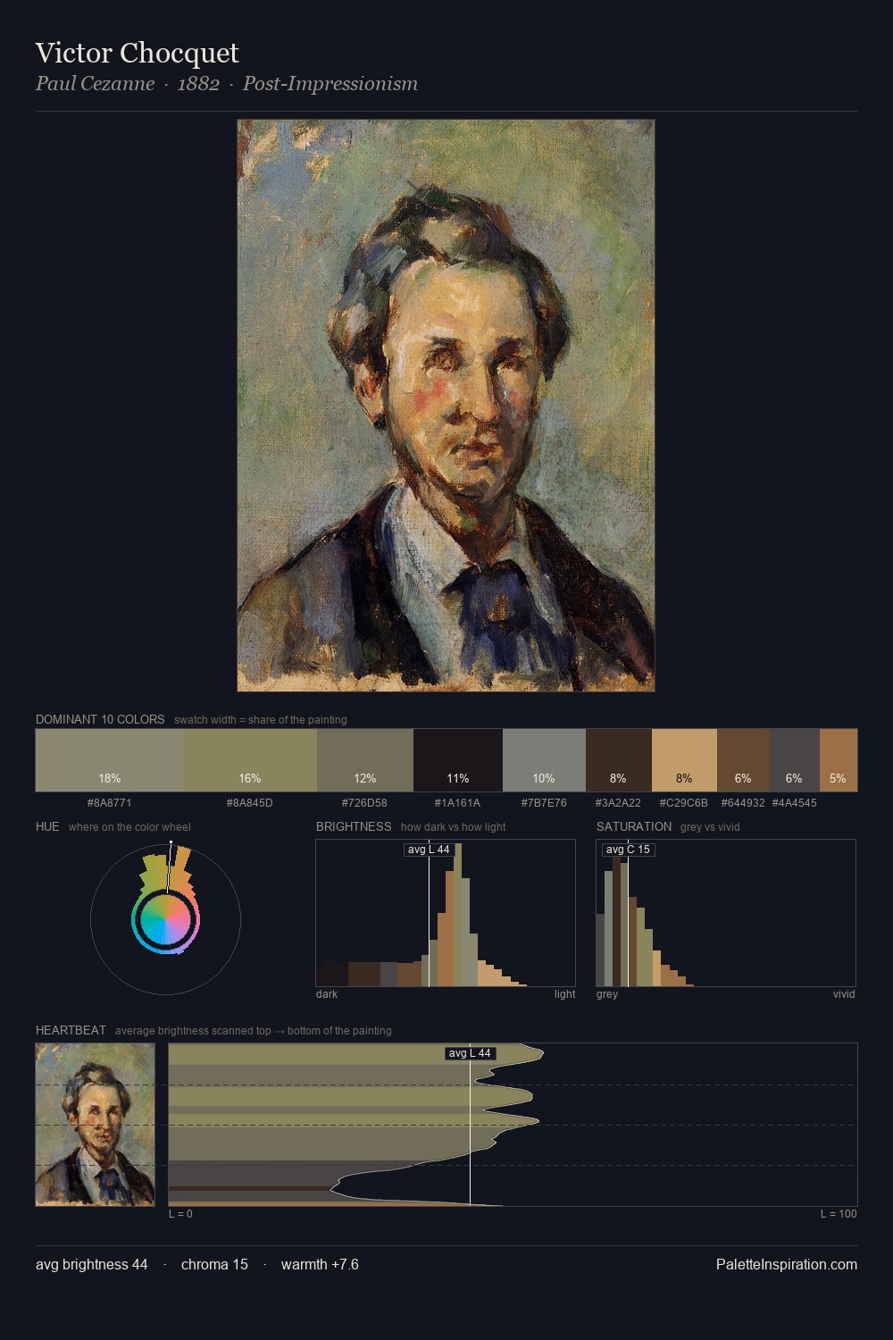Screen dimensions: 893x1340
Task: Click hex code '#7B7E76' label
Action: click(544, 802)
